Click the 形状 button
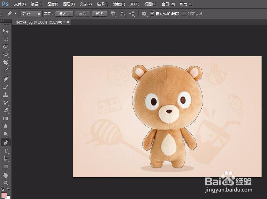This screenshot has width=267, height=199. pos(99,14)
